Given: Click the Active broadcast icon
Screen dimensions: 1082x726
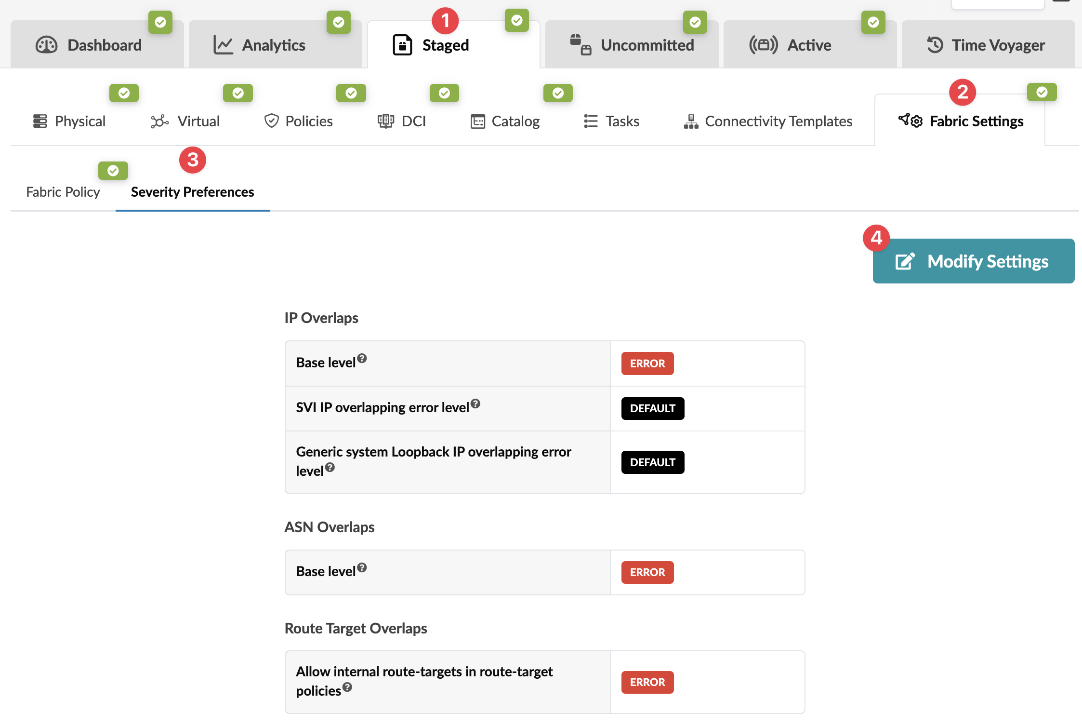Looking at the screenshot, I should tap(763, 45).
